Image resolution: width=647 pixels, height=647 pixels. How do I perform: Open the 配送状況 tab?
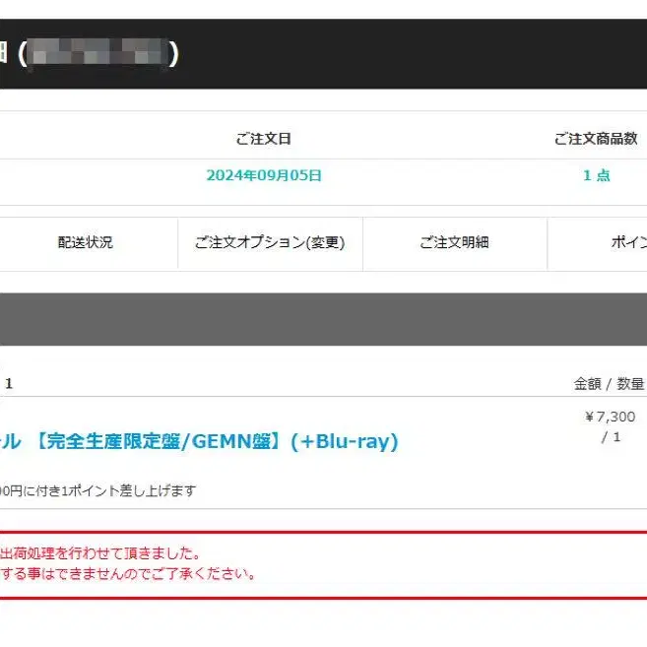86,242
